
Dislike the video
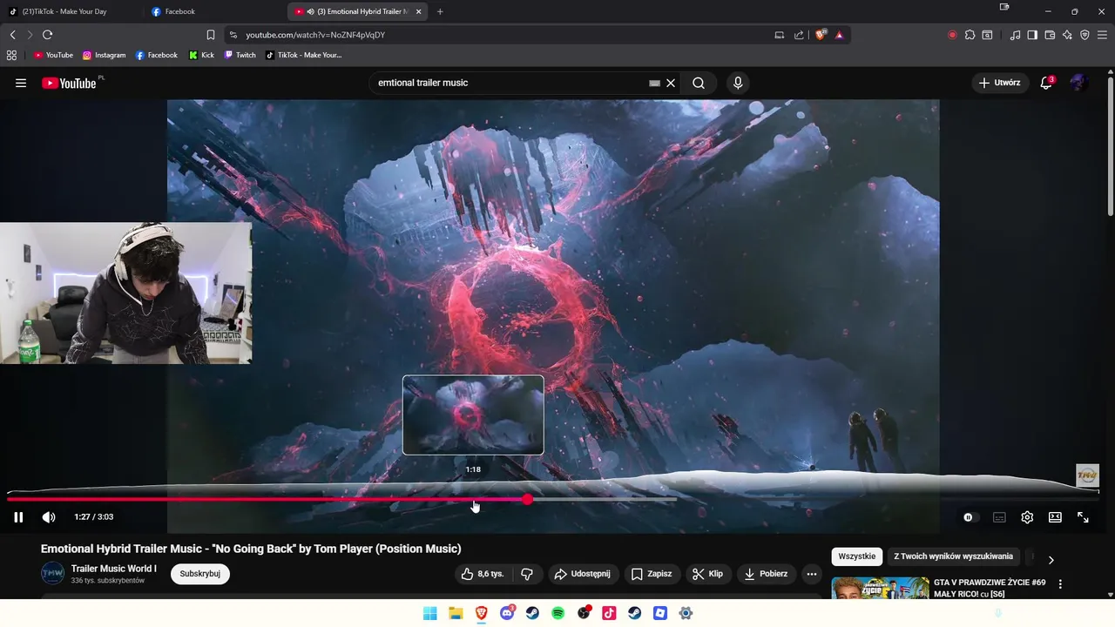[x=527, y=574]
